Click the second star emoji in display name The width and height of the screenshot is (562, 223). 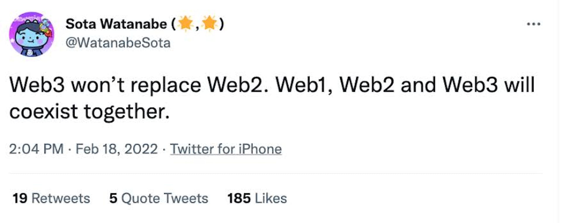(x=210, y=23)
